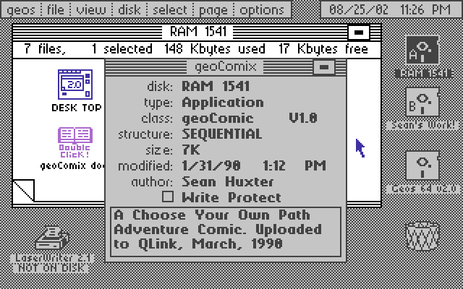Select drive A RAM 1541 disk icon
Viewport: 463px width, 289px height.
pyautogui.click(x=422, y=50)
